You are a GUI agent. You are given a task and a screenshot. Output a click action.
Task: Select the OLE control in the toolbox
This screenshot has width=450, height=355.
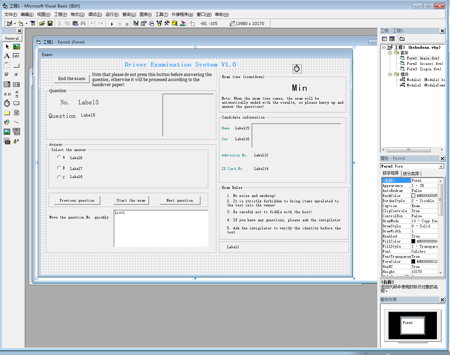pyautogui.click(x=7, y=141)
